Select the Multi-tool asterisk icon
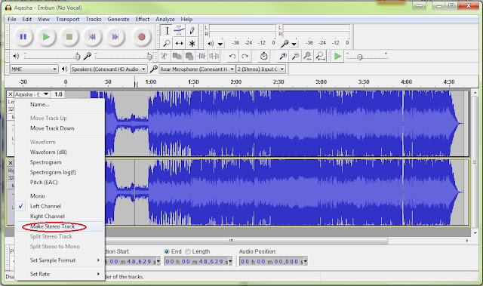This screenshot has height=286, width=483. click(x=192, y=43)
